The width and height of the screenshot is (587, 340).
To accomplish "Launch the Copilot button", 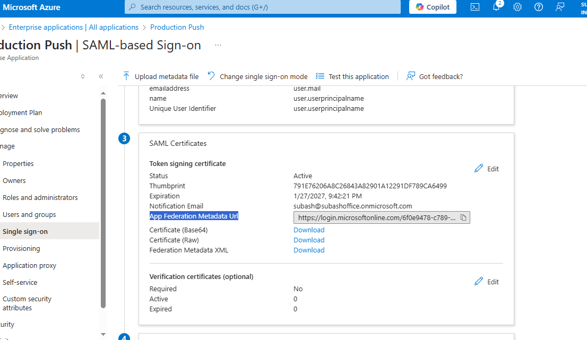I will point(433,7).
